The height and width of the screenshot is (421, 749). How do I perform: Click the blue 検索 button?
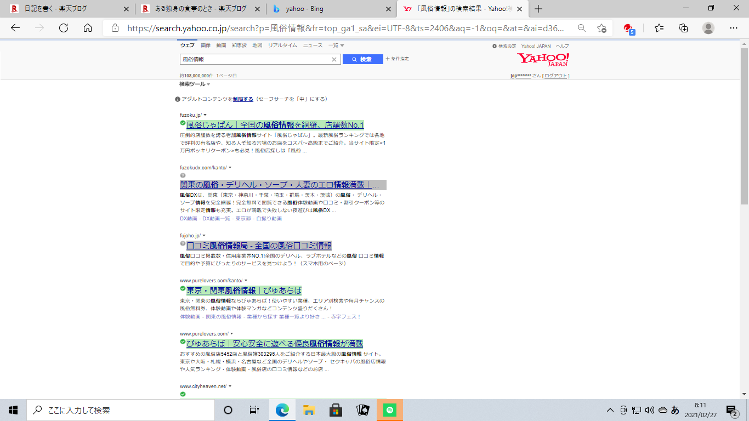pyautogui.click(x=362, y=59)
